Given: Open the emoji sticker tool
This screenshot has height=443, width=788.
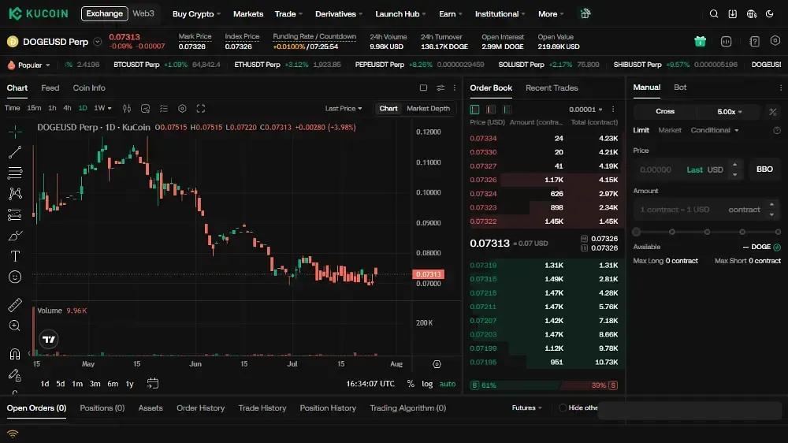Looking at the screenshot, I should (x=15, y=277).
